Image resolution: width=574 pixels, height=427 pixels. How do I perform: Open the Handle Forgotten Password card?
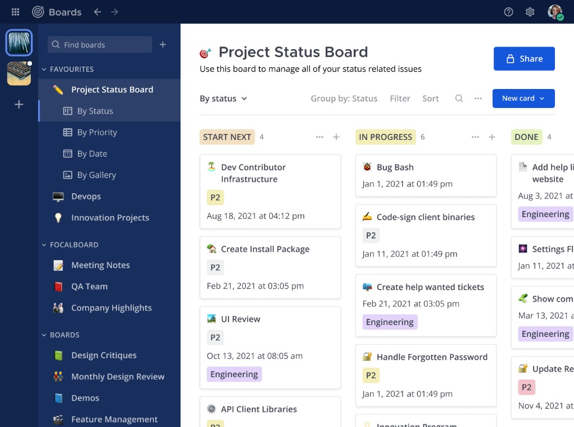pos(426,376)
